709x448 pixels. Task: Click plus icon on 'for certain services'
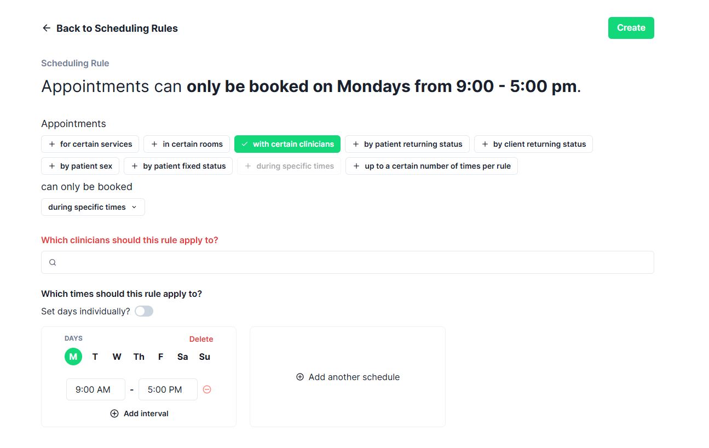(x=52, y=144)
